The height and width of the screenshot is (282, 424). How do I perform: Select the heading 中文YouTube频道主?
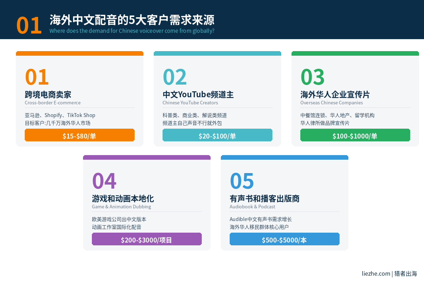[x=198, y=94]
